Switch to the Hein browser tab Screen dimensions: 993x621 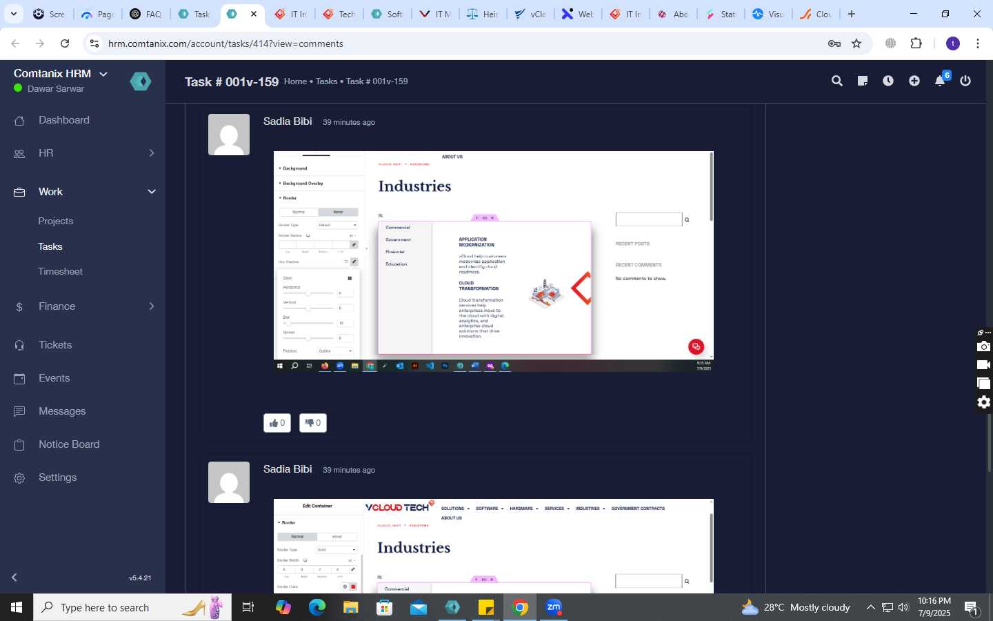482,14
